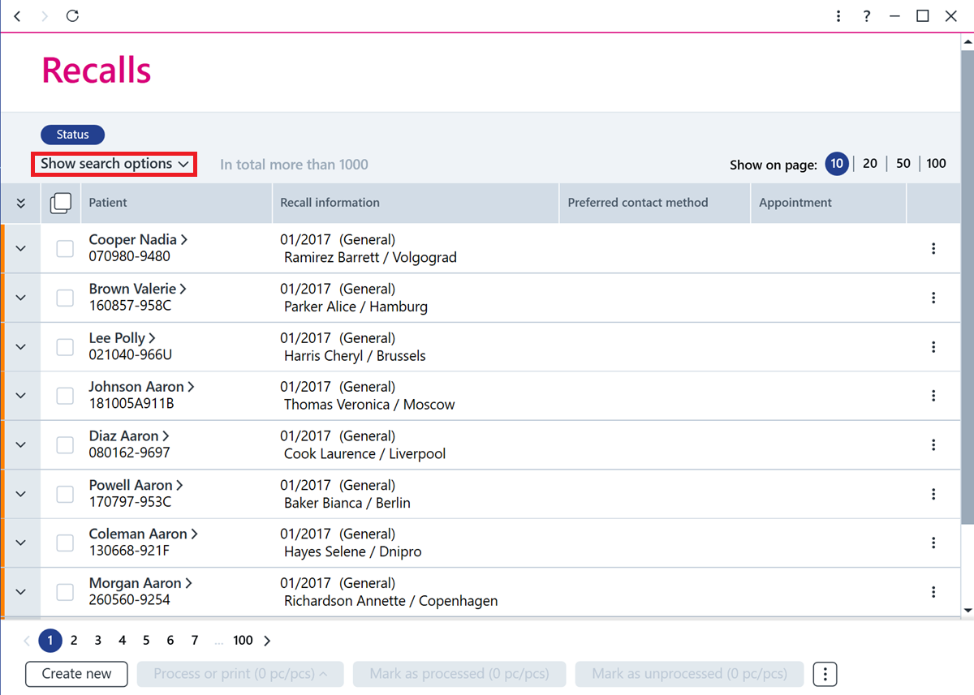Select text Hayes Selene / Dnipro

(x=352, y=552)
